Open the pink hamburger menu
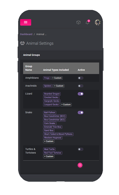The width and height of the screenshot is (119, 195). (x=26, y=22)
